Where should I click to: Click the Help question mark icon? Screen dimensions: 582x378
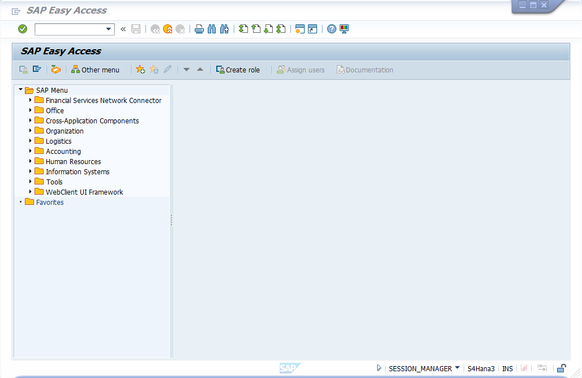[332, 28]
